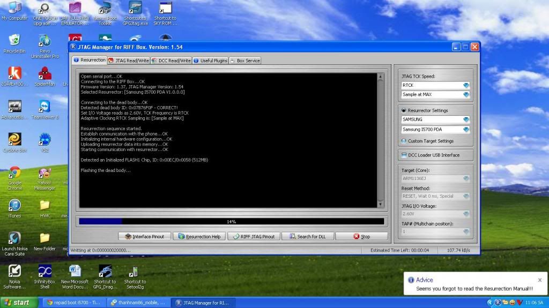Image resolution: width=549 pixels, height=308 pixels.
Task: Open New Microsoft Word Document icon
Action: click(x=75, y=277)
